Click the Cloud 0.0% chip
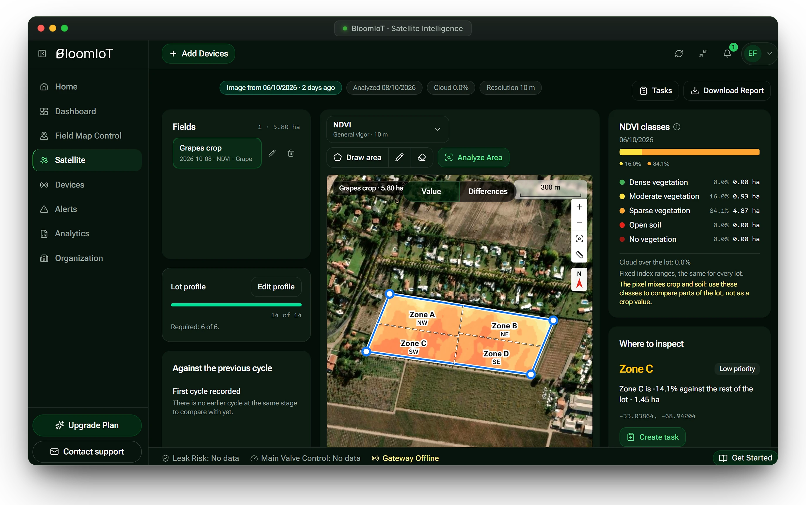The width and height of the screenshot is (806, 505). [x=451, y=88]
